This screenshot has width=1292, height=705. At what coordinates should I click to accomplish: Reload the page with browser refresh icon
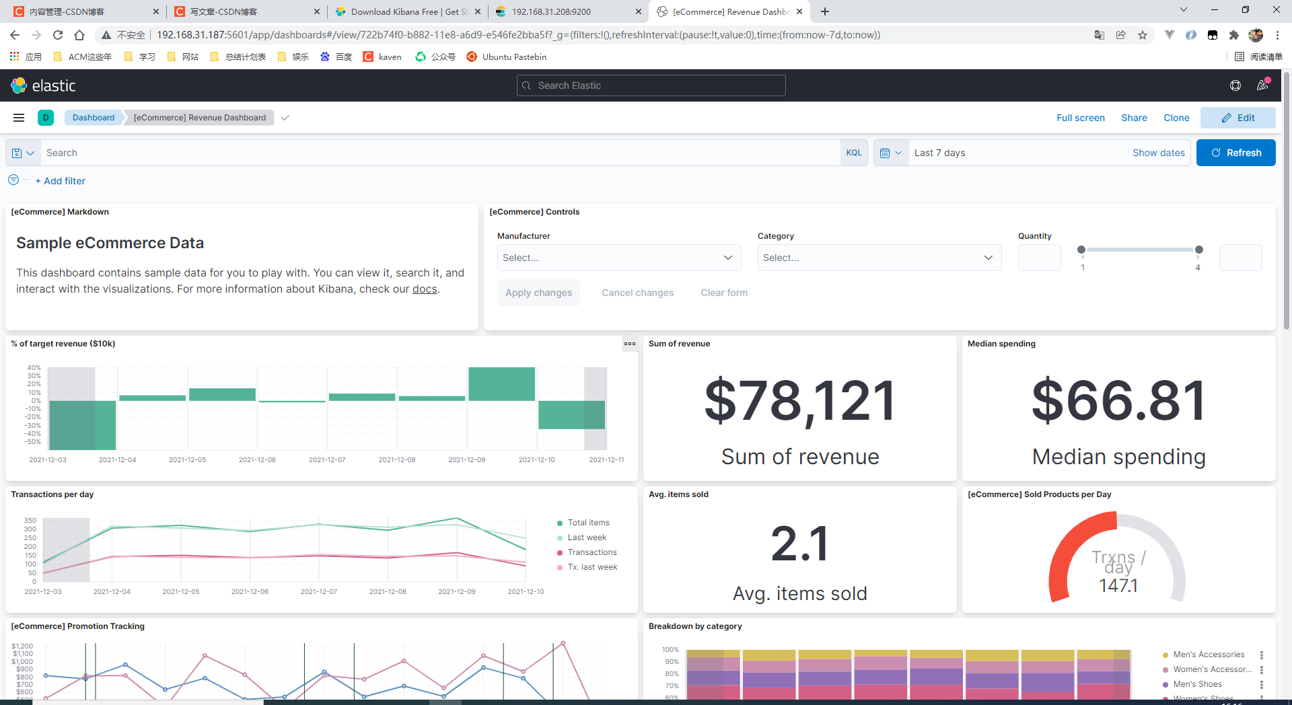pyautogui.click(x=58, y=35)
